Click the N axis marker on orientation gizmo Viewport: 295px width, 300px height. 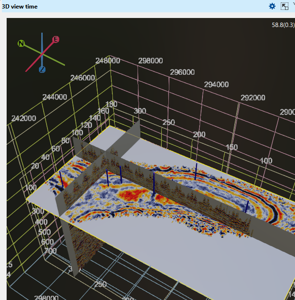click(21, 44)
